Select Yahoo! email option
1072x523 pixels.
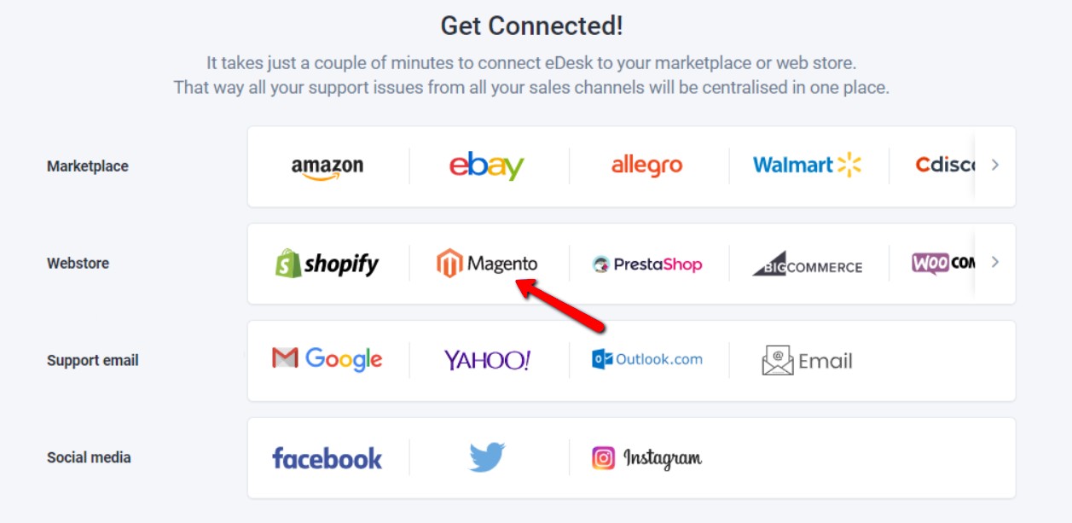pos(487,360)
